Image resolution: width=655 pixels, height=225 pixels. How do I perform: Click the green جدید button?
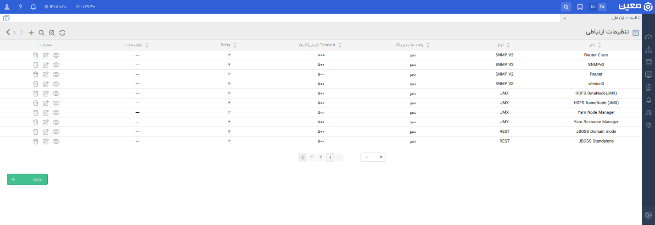pyautogui.click(x=27, y=179)
